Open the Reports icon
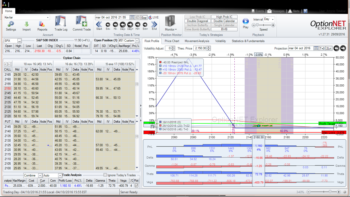Viewport: 350px width, 197px height. pos(42,24)
